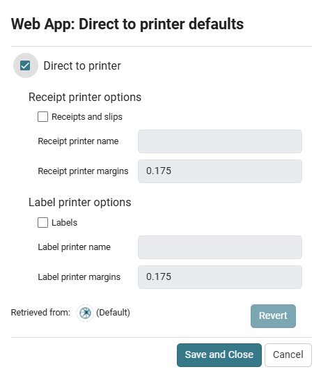
Task: Cancel the printer defaults dialog
Action: [x=288, y=355]
